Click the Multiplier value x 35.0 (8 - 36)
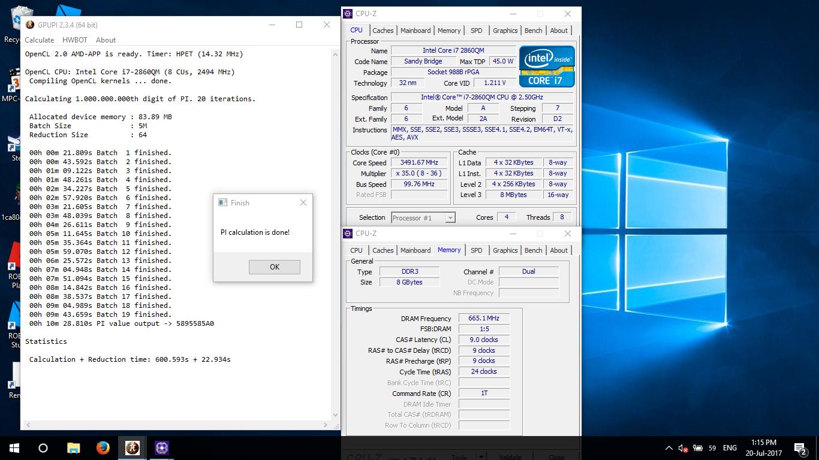Screen dimensions: 819x460 pos(419,173)
